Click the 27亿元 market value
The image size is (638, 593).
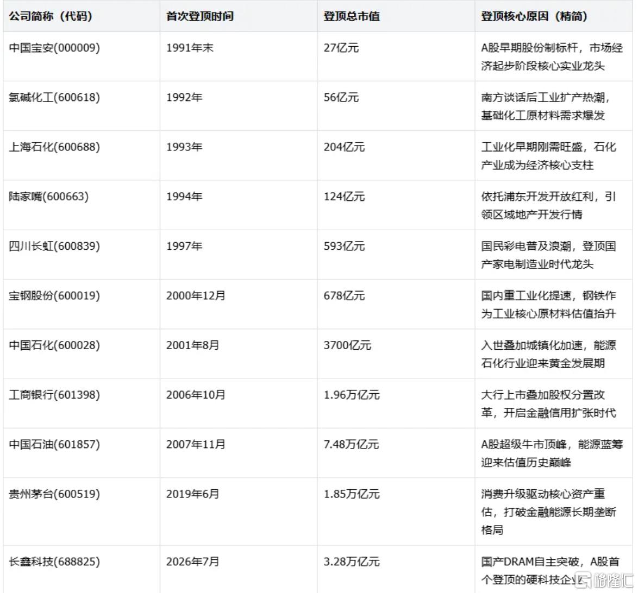[x=341, y=48]
